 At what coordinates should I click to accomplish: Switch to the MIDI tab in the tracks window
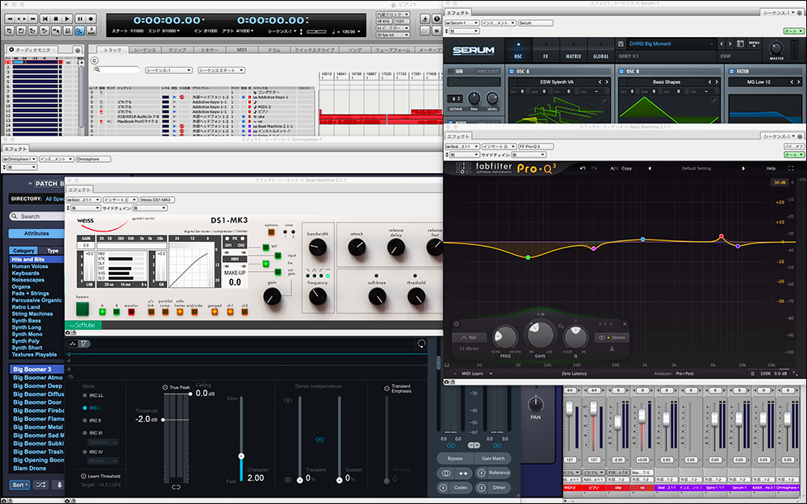242,50
